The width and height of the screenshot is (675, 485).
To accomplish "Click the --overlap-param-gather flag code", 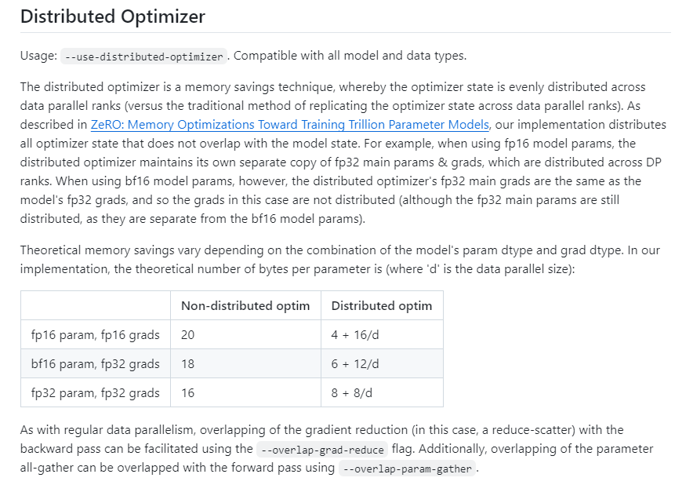I will pyautogui.click(x=408, y=469).
